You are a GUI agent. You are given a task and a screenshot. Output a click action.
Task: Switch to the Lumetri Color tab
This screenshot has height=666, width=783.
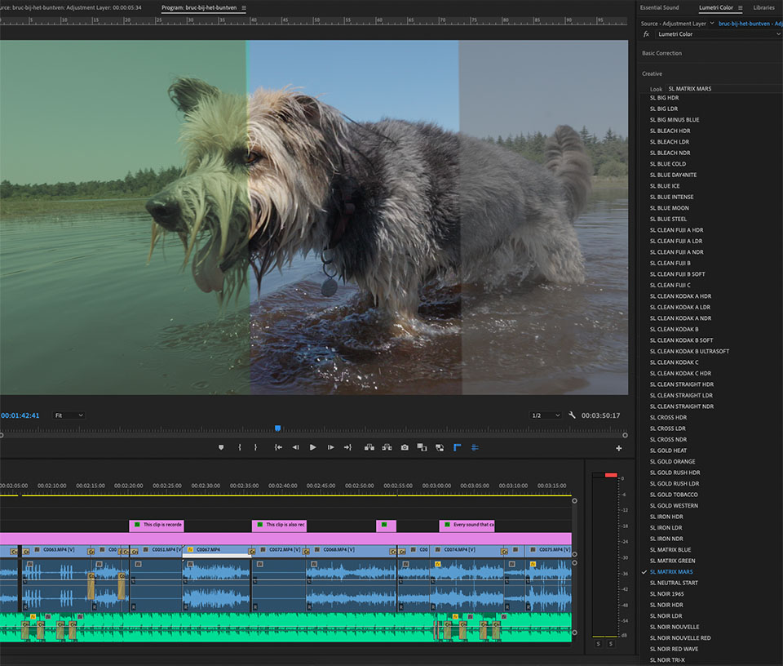(x=715, y=7)
